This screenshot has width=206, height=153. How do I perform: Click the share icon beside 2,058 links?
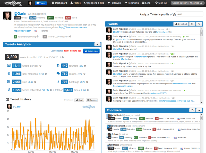click(9, 82)
